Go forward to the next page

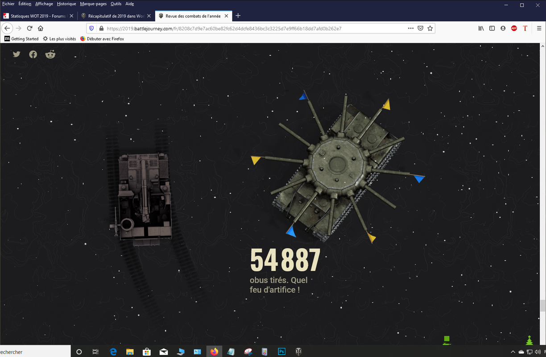click(18, 28)
